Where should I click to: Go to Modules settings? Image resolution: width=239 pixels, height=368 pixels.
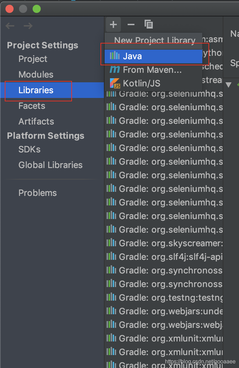click(36, 74)
